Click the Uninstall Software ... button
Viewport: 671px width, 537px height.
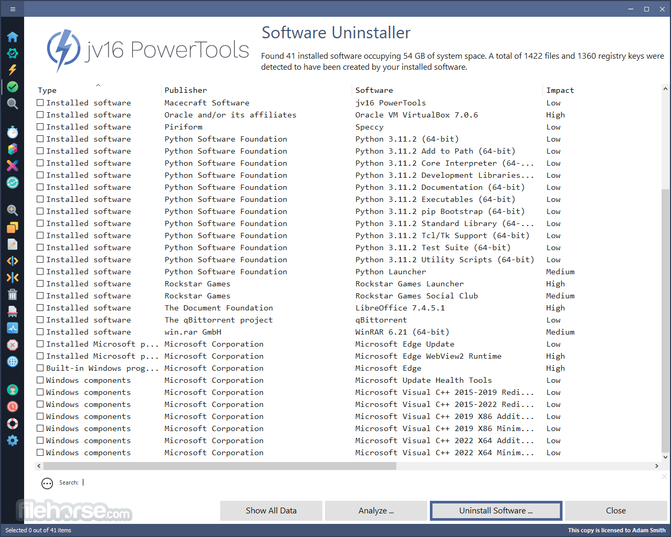click(496, 511)
